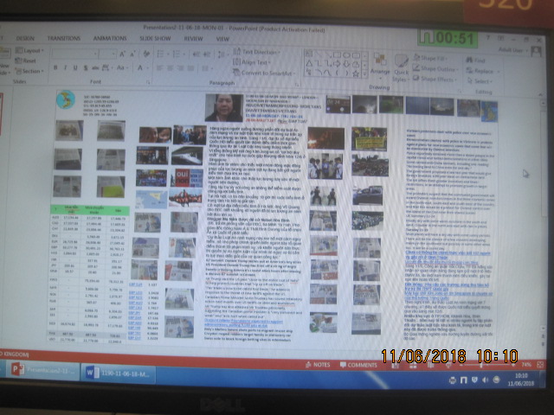Click the Reset slide button
Screen dimensions: 554x415
[26, 61]
